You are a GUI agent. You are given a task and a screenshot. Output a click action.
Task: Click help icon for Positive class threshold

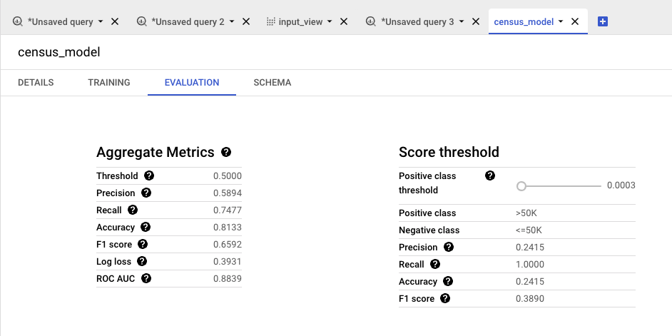click(x=490, y=175)
